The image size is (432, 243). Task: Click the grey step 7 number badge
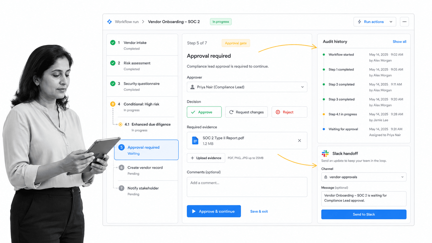(121, 188)
